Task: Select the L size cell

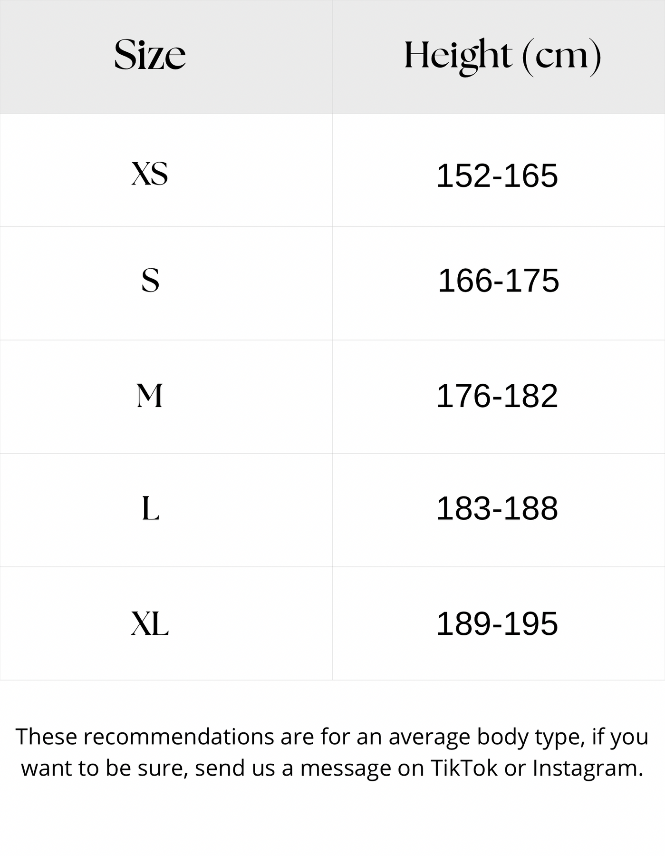Action: [x=150, y=509]
